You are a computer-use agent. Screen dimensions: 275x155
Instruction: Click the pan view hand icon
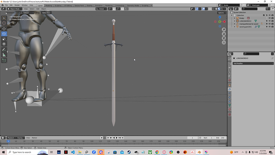pyautogui.click(x=224, y=34)
